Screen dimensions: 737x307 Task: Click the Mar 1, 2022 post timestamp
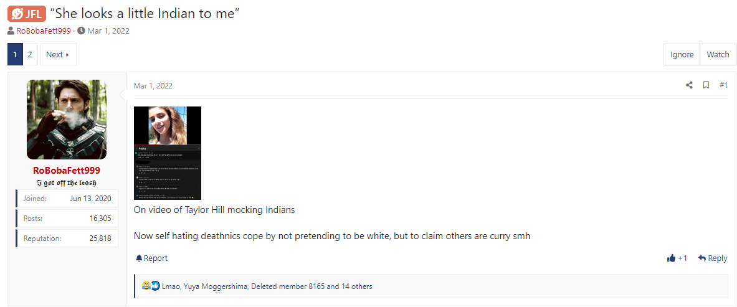pos(153,85)
